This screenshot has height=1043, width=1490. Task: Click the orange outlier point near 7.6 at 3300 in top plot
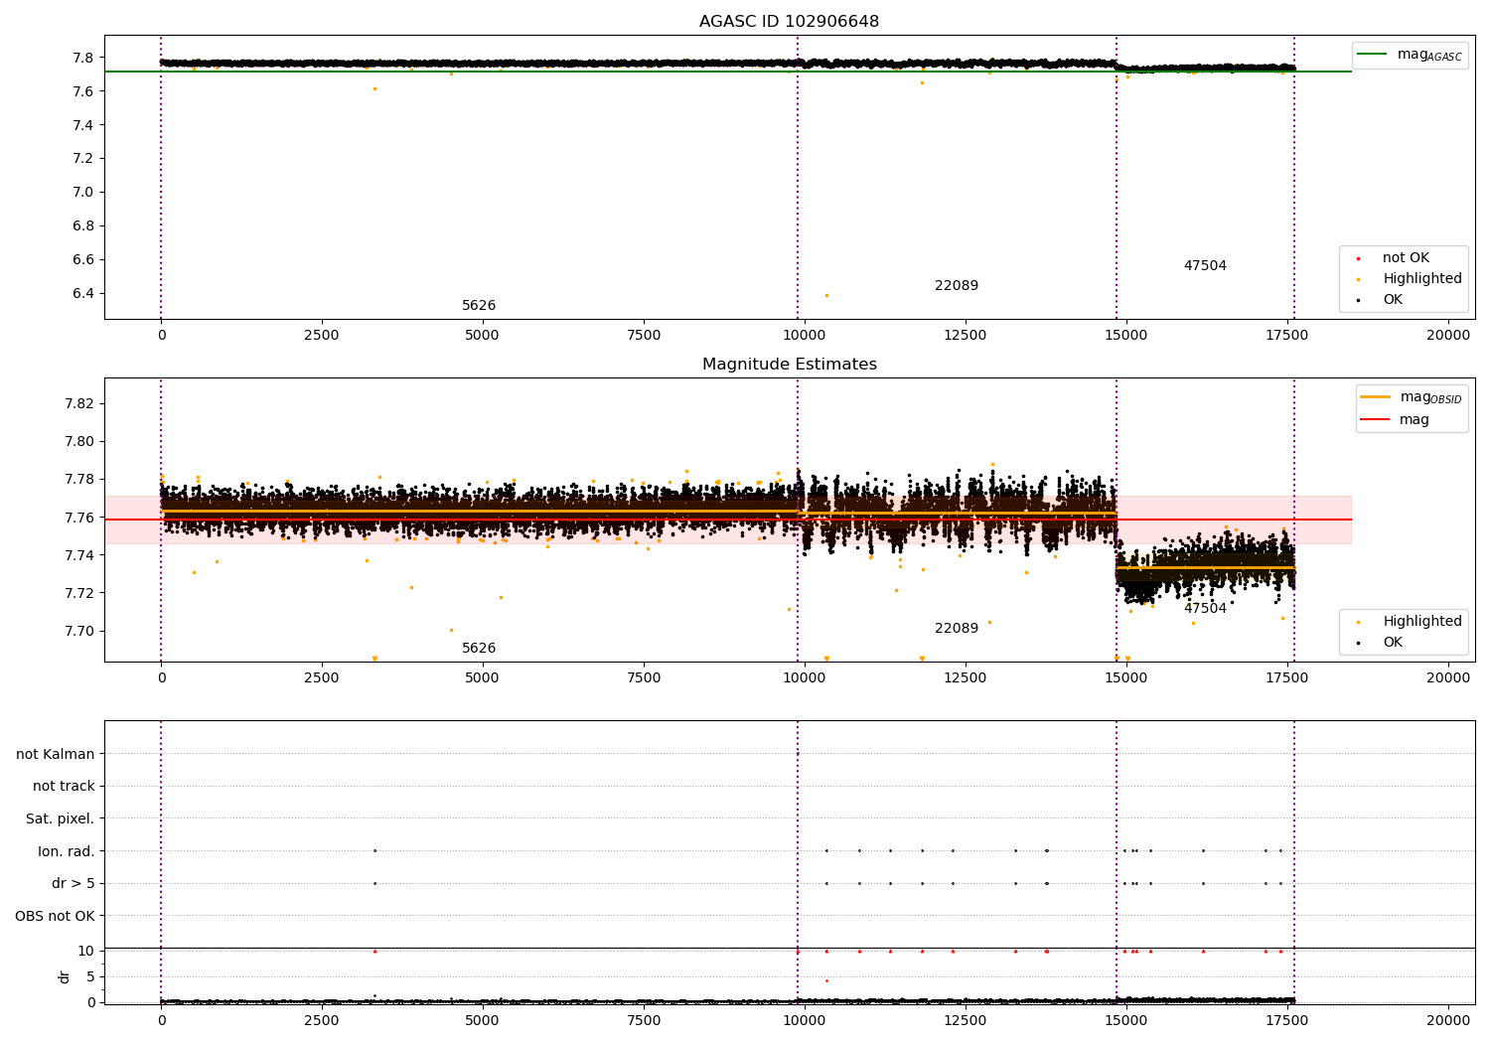click(x=374, y=88)
